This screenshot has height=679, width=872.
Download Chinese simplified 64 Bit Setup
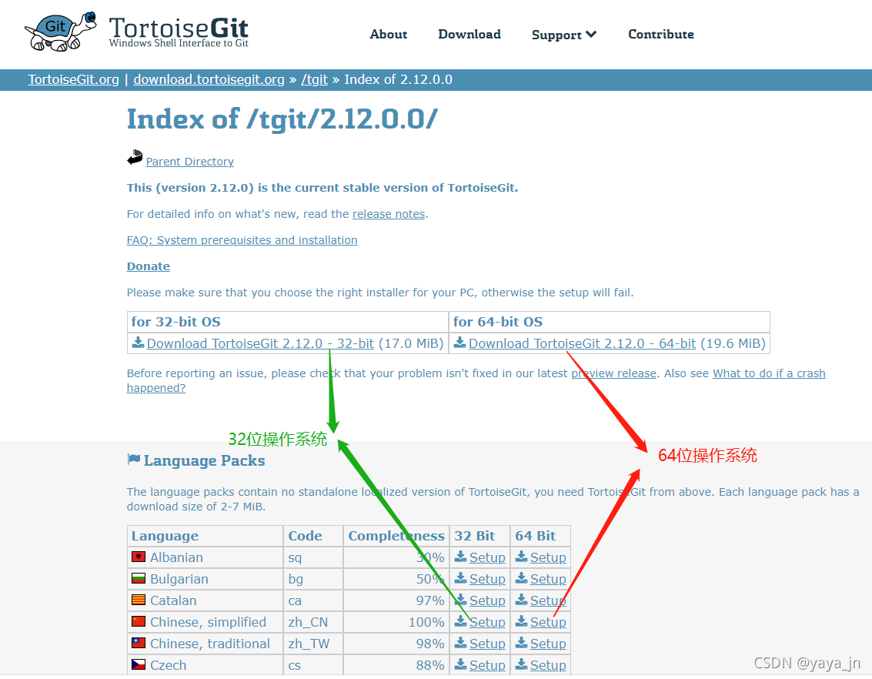click(x=548, y=622)
